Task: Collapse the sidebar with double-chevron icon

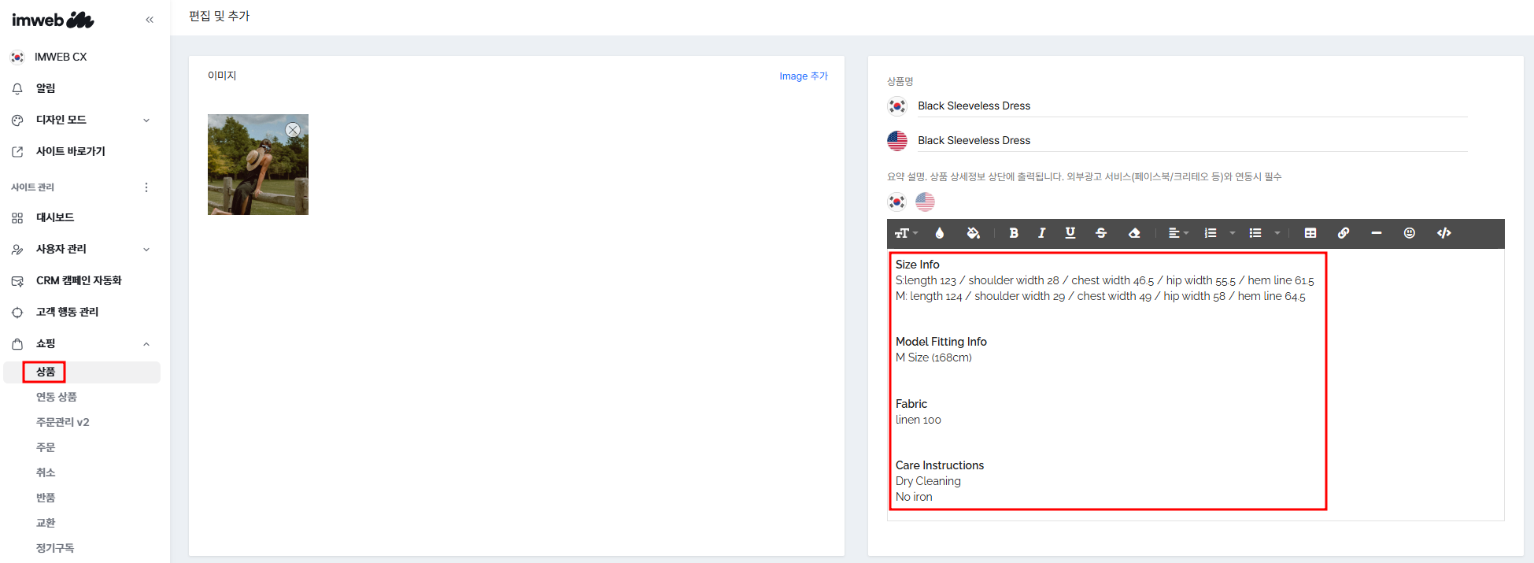Action: click(150, 20)
